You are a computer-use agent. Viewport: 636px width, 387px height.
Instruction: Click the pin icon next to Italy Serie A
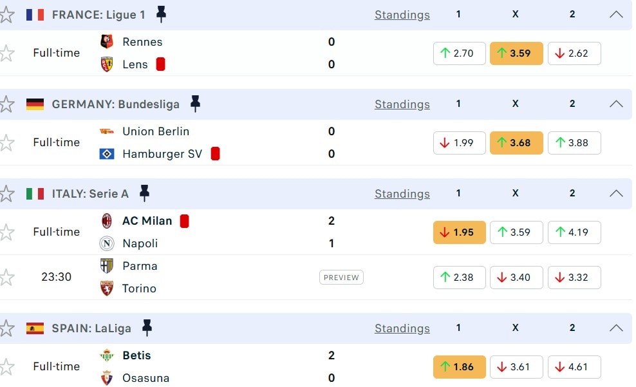point(144,193)
